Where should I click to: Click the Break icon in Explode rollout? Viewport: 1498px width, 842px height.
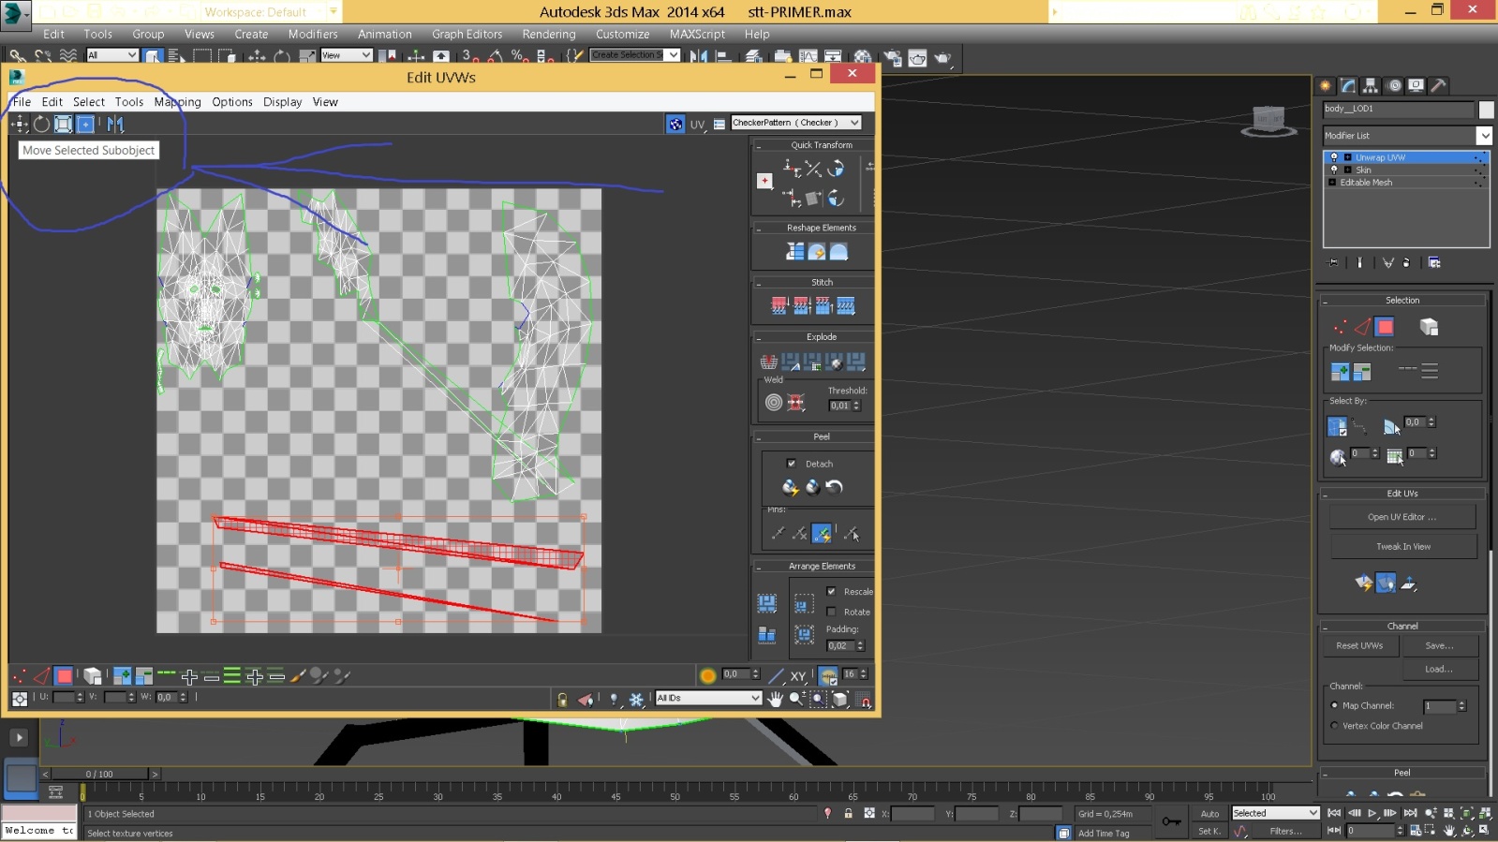pyautogui.click(x=768, y=362)
